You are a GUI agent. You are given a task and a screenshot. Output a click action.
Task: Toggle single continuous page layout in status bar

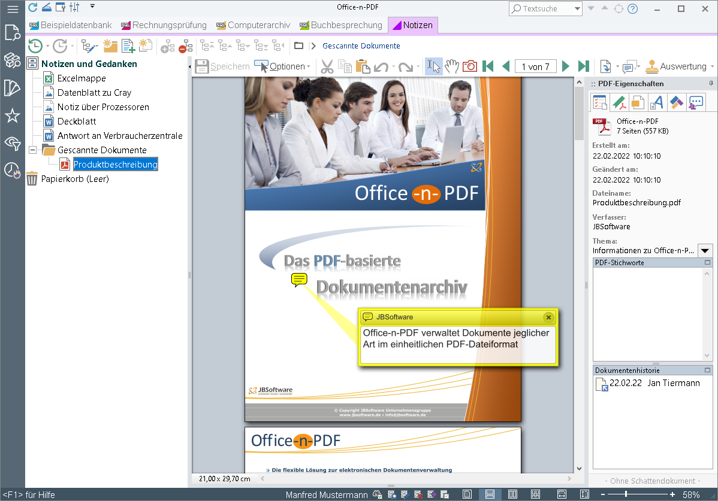click(490, 494)
